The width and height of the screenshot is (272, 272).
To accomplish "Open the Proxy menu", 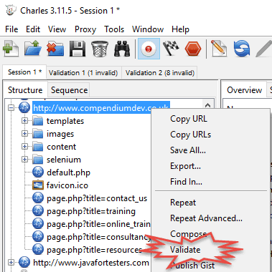I will click(85, 29).
